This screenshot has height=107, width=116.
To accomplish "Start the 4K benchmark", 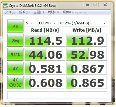I will 15,68.
